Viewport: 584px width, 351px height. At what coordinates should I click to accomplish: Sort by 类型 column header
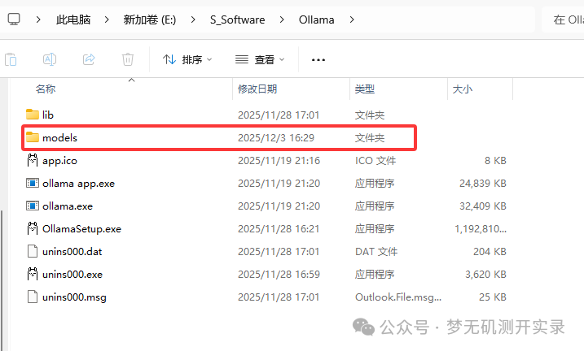click(x=365, y=89)
